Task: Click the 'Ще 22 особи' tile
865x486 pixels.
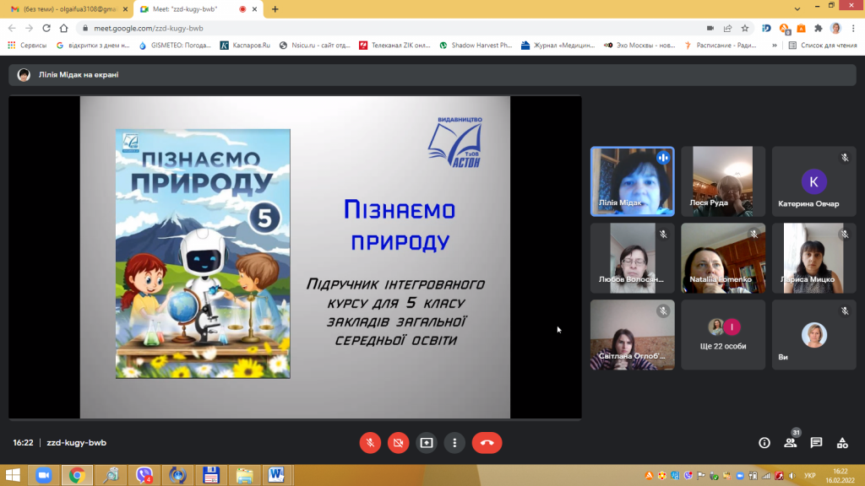Action: coord(723,334)
